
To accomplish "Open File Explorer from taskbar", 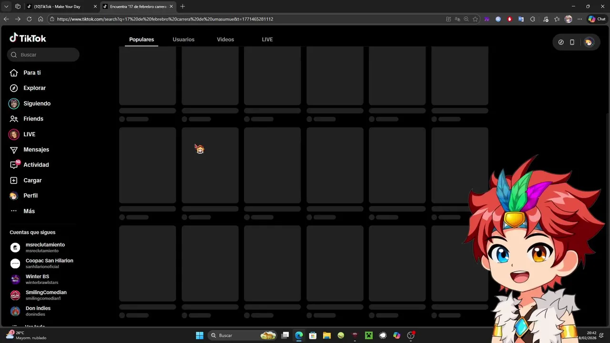I will click(327, 335).
